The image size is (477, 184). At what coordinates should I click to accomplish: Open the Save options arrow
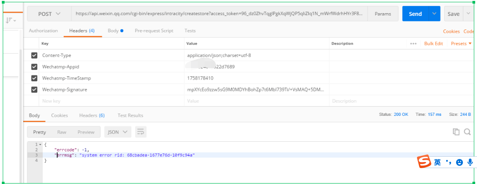coord(468,14)
